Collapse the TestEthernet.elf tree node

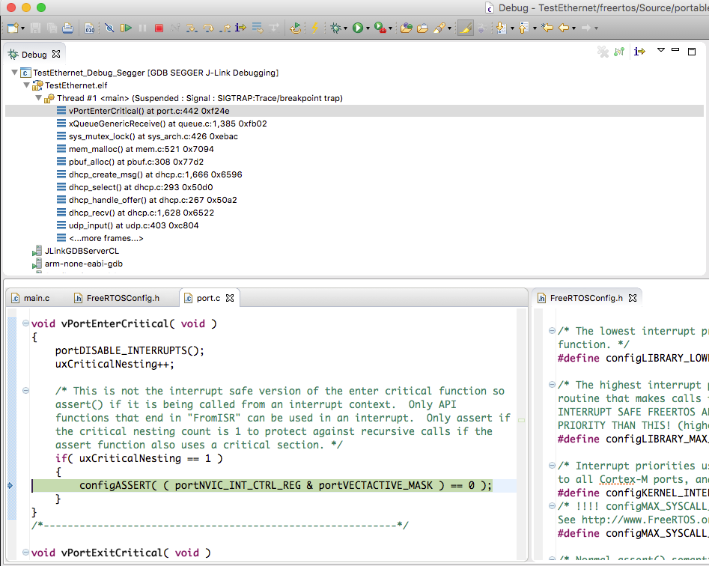pyautogui.click(x=27, y=85)
